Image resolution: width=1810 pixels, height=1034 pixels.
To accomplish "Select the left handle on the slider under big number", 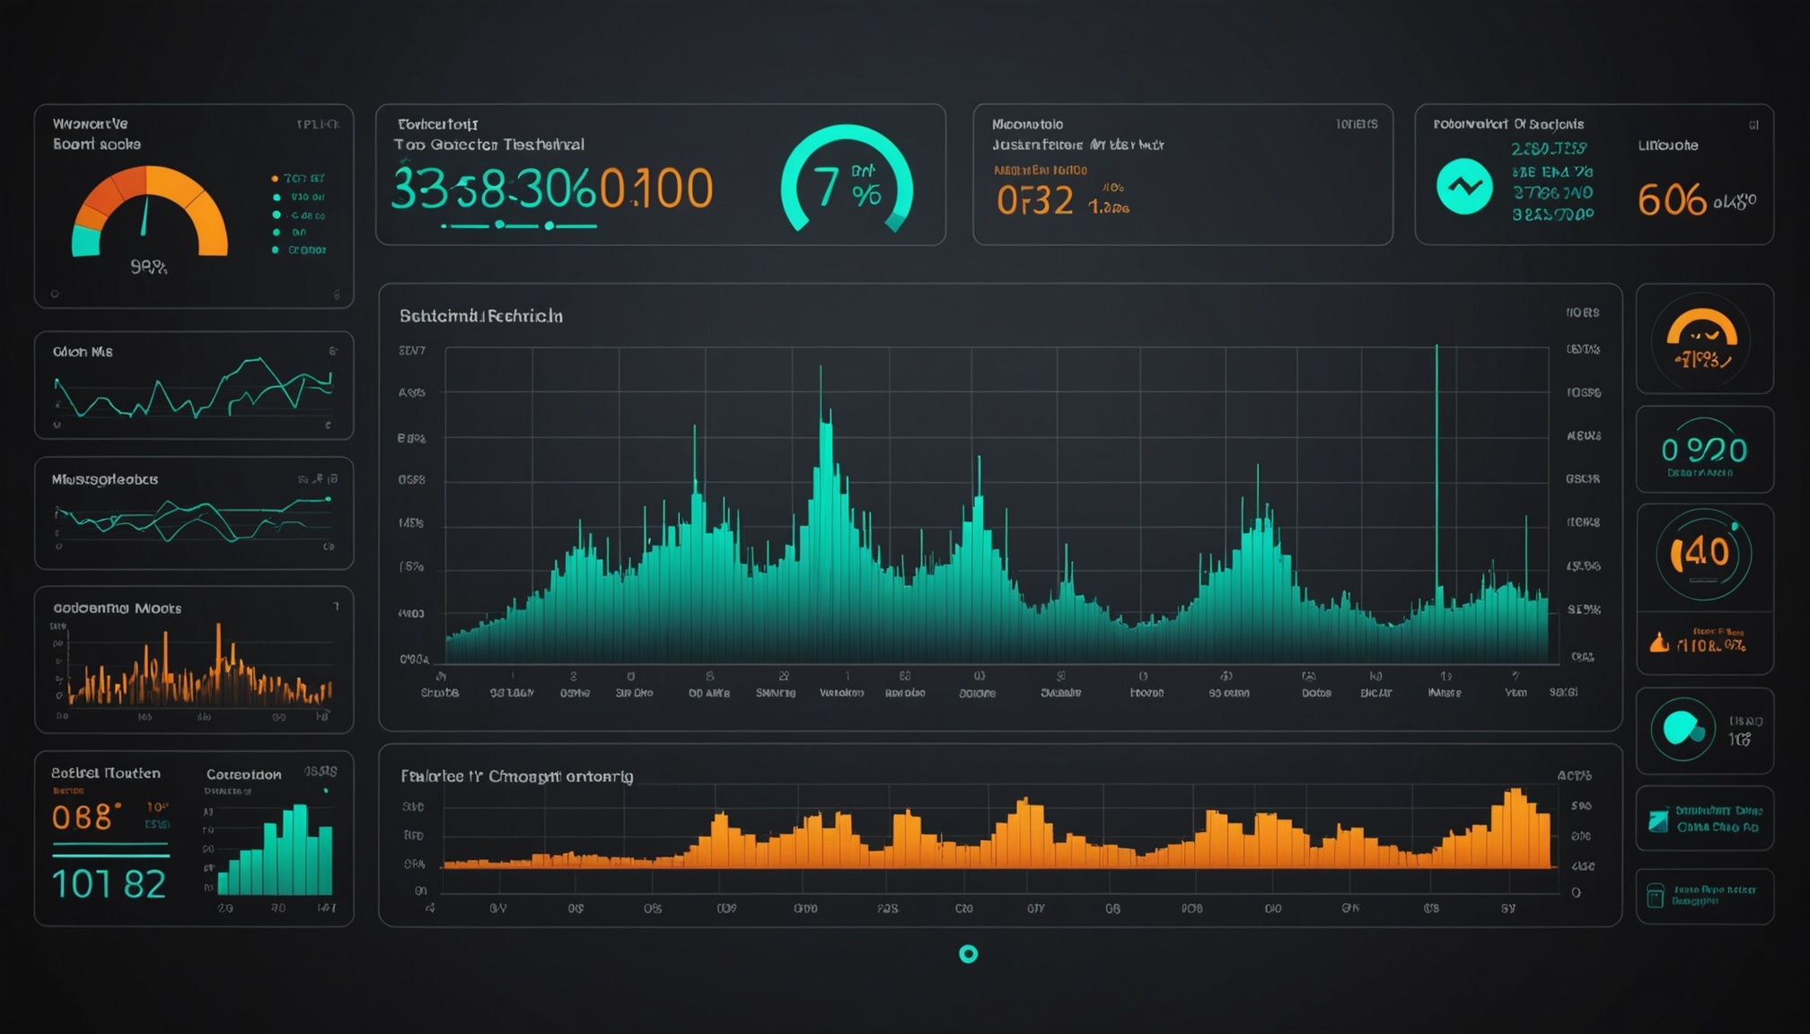I will point(499,224).
